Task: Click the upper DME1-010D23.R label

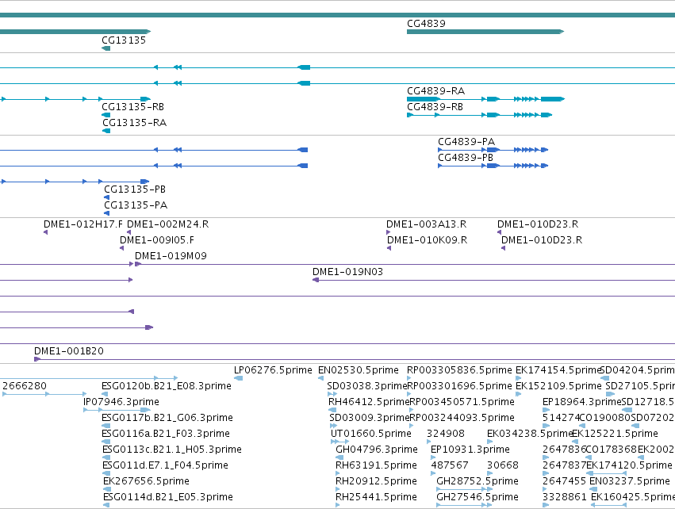Action: (x=538, y=224)
